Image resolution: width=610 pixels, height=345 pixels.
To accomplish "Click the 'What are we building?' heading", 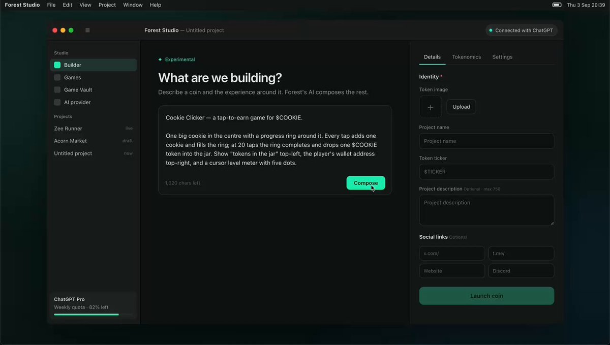I will click(x=220, y=78).
